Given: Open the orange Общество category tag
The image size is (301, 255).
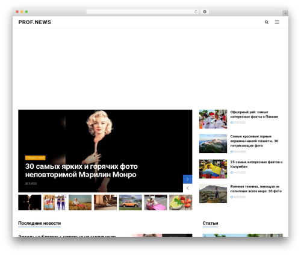Looking at the screenshot, I should point(36,158).
